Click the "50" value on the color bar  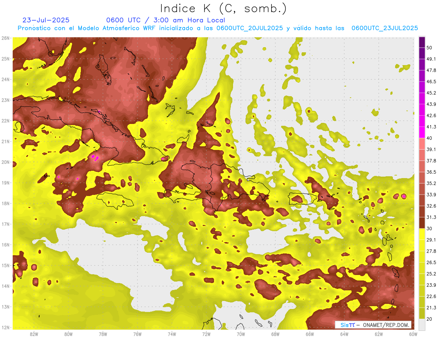click(429, 48)
